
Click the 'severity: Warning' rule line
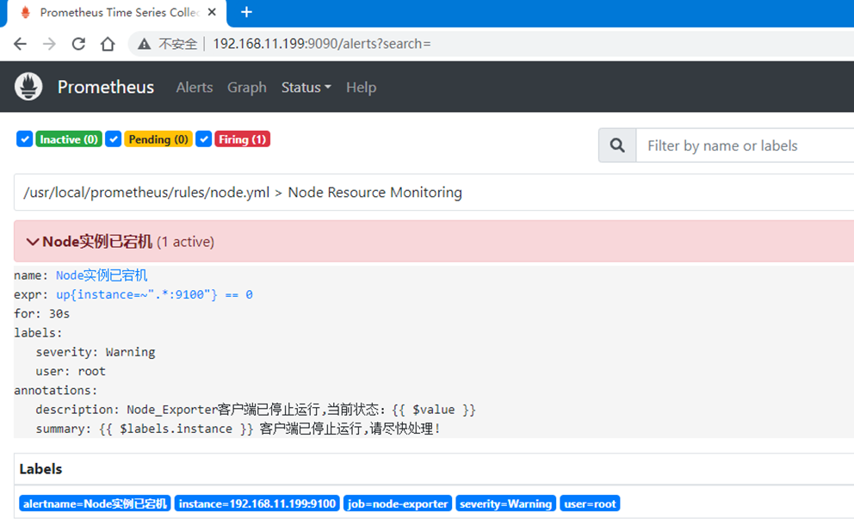coord(96,352)
